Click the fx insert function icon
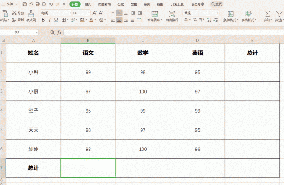This screenshot has width=284, height=185. click(59, 32)
